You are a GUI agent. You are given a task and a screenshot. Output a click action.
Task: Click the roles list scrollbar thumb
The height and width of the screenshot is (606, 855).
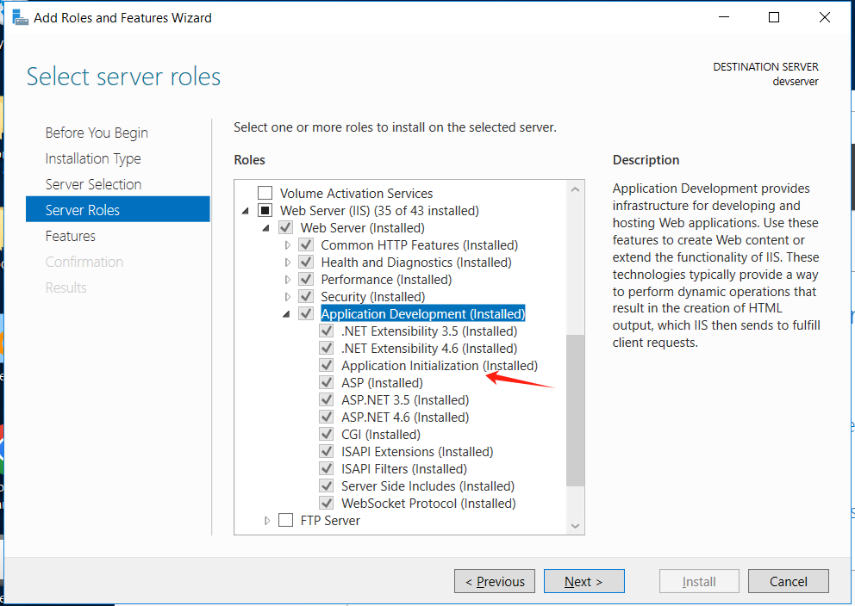click(575, 411)
